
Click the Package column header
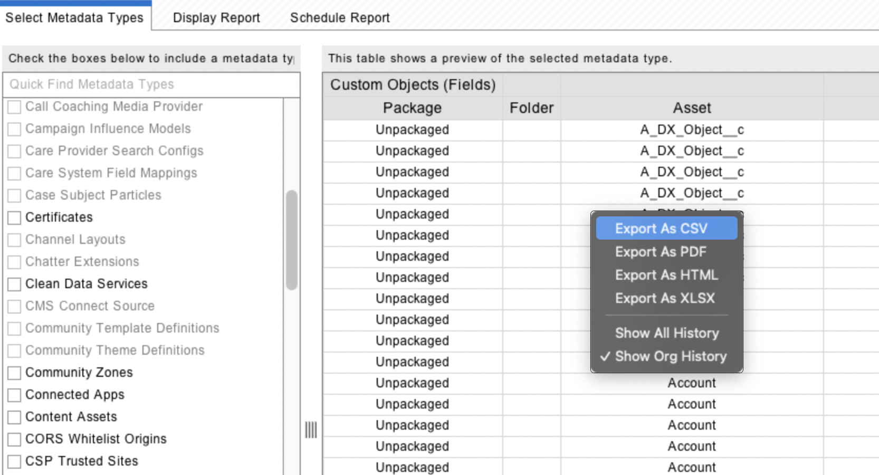412,108
